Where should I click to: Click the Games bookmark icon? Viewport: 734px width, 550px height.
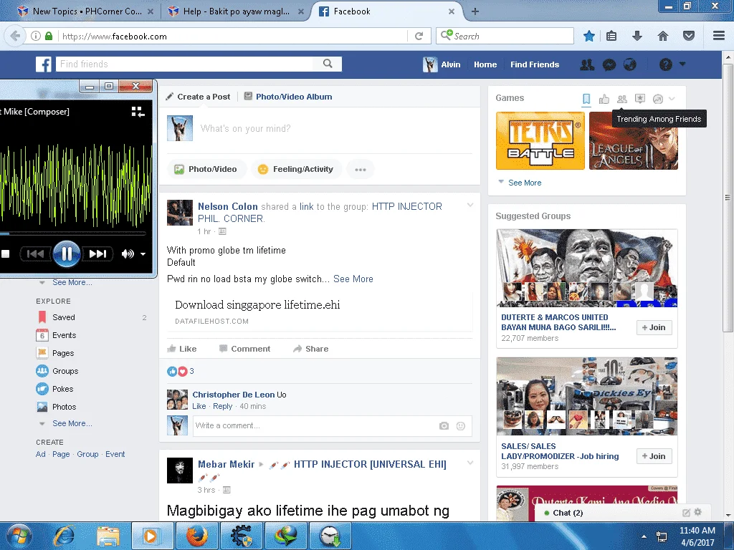[586, 99]
